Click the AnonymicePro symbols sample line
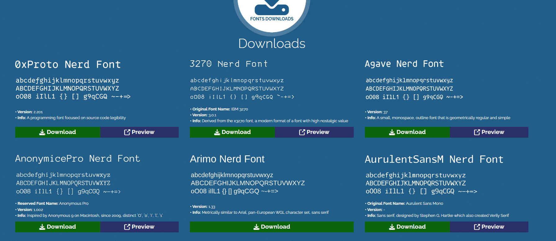 coord(68,192)
